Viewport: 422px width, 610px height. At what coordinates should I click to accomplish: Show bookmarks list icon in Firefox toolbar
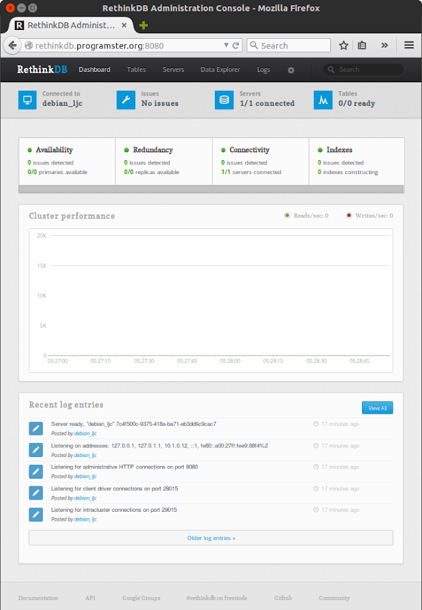pyautogui.click(x=362, y=45)
